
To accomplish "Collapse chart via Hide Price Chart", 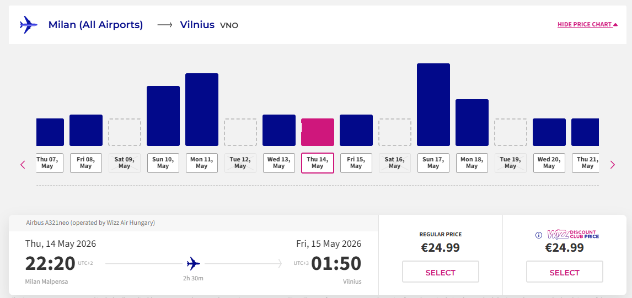I will (587, 25).
